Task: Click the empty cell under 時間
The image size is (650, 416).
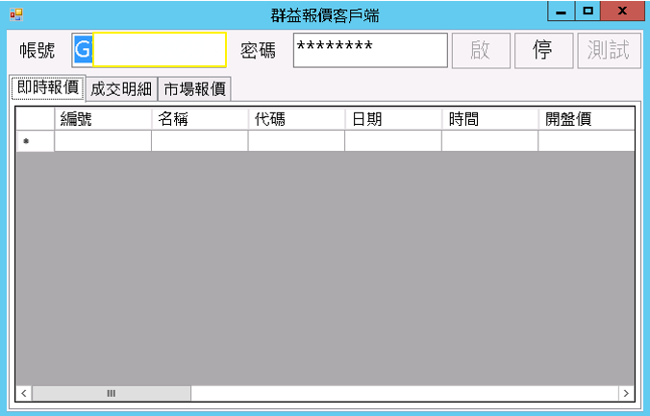Action: (490, 141)
